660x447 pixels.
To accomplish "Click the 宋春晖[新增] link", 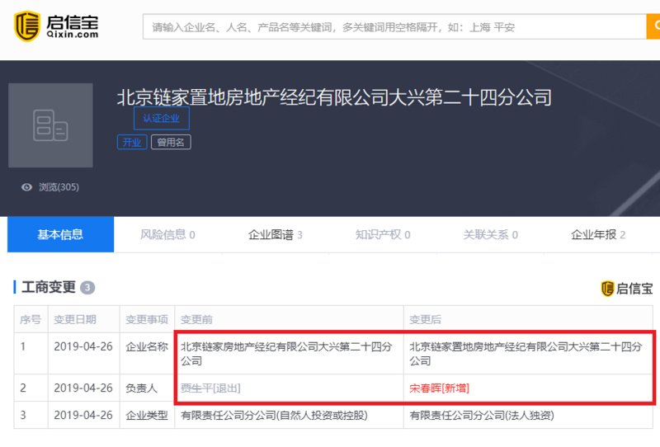I will pyautogui.click(x=439, y=388).
